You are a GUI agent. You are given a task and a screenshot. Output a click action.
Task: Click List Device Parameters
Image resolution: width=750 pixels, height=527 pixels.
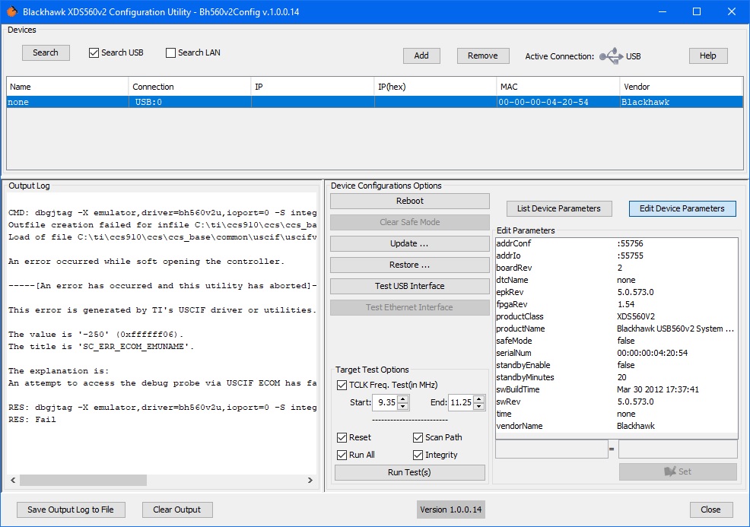(558, 208)
